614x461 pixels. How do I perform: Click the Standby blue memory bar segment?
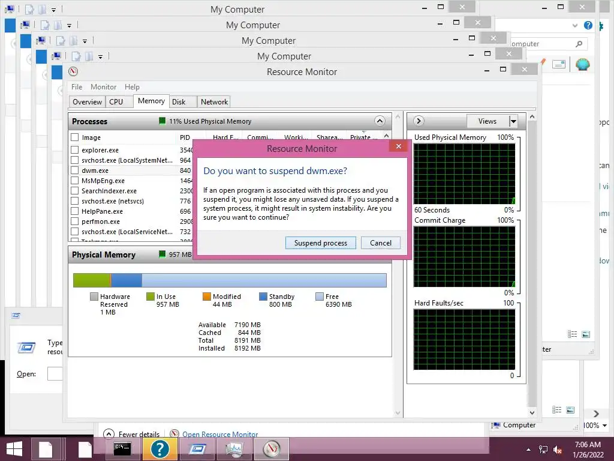[127, 280]
